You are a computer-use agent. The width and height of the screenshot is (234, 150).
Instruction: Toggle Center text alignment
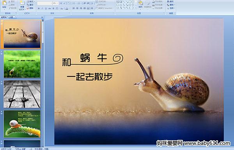[77, 8]
